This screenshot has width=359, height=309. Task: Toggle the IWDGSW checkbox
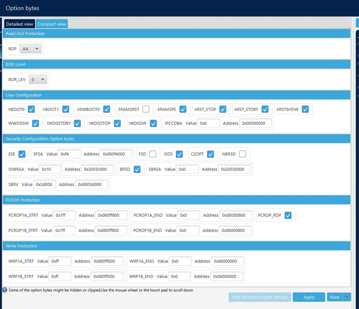[x=153, y=123]
